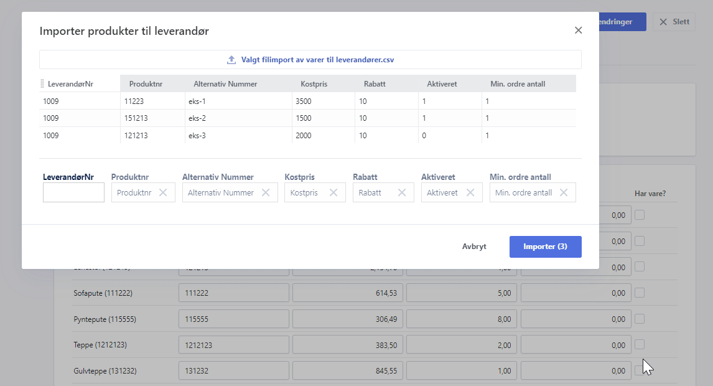Clear the Kostpris column mapping
713x386 pixels.
(333, 193)
